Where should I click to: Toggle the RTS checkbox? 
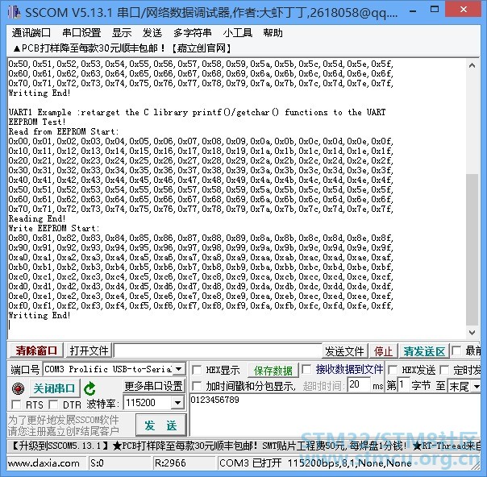[16, 404]
